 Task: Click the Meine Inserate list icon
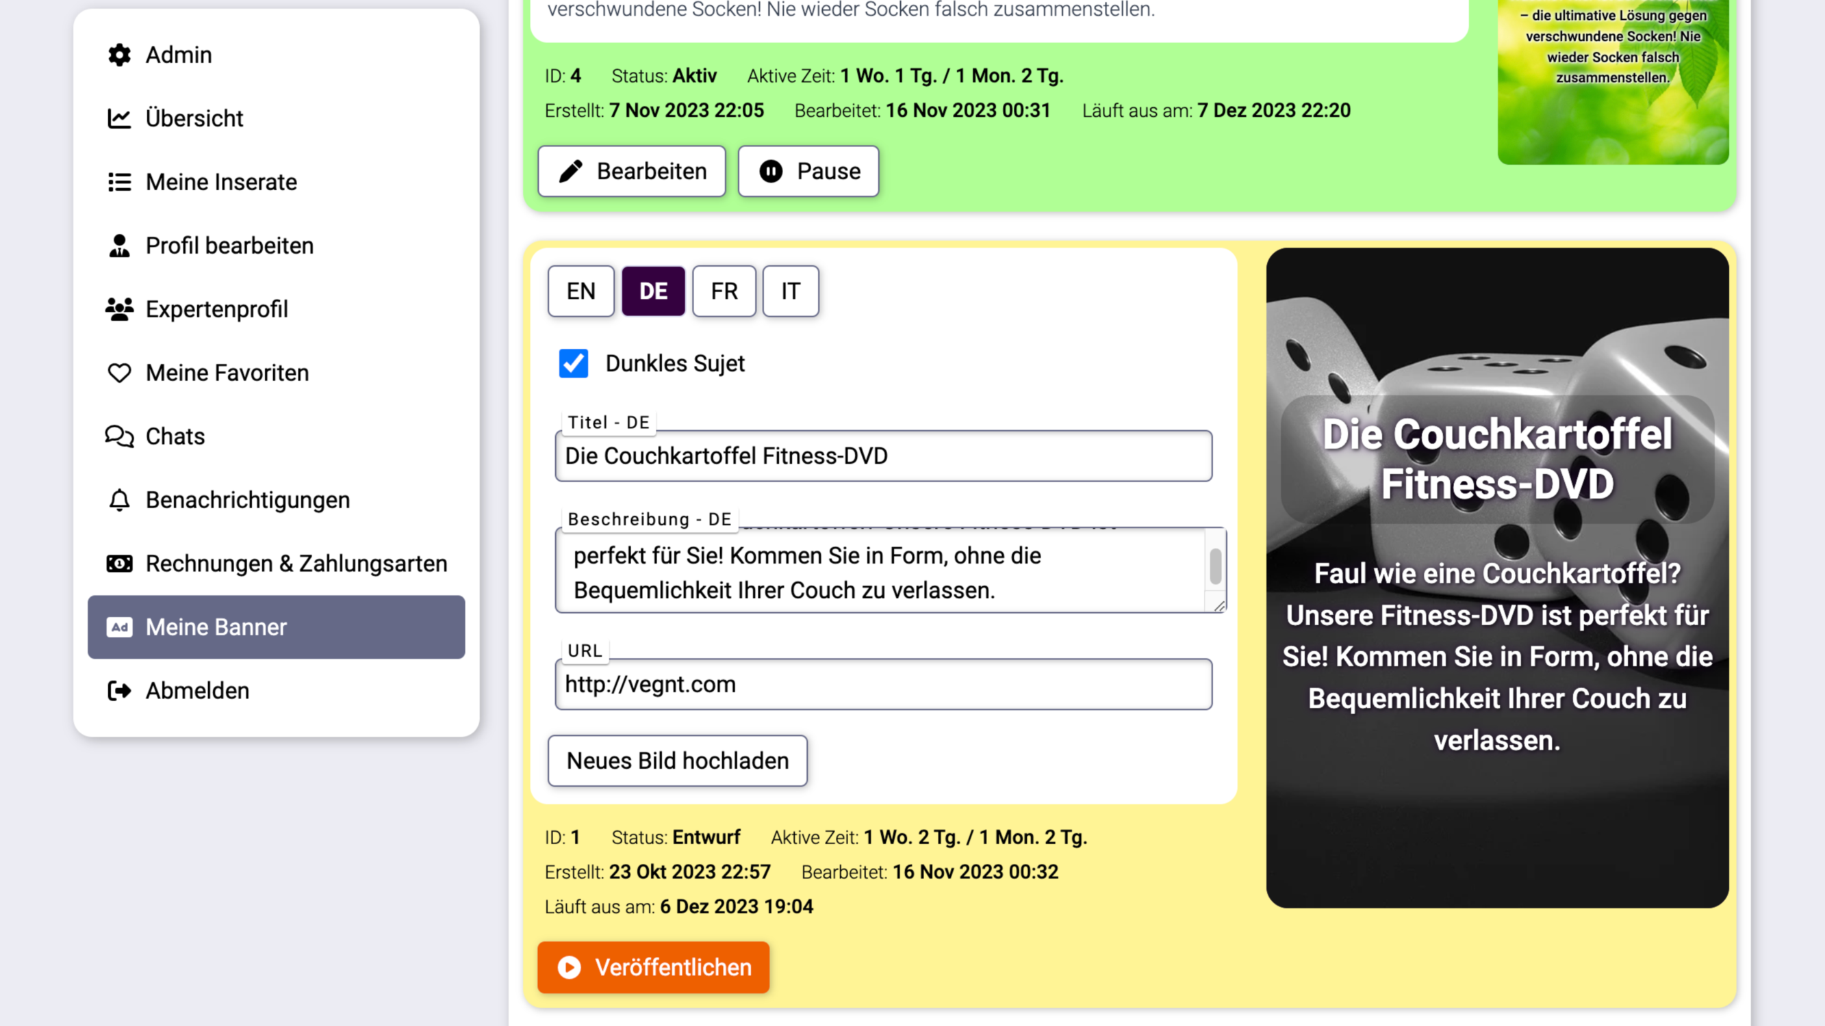119,182
